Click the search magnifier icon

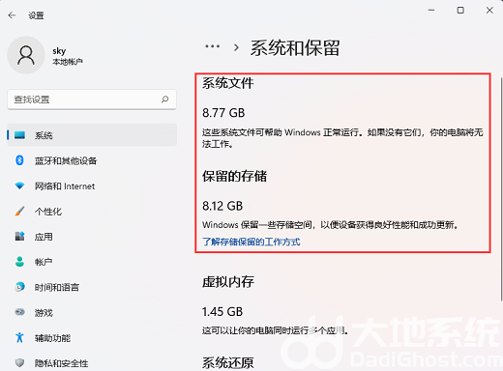[165, 100]
